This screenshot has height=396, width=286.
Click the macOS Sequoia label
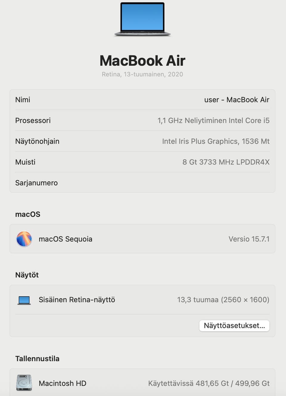coord(66,239)
